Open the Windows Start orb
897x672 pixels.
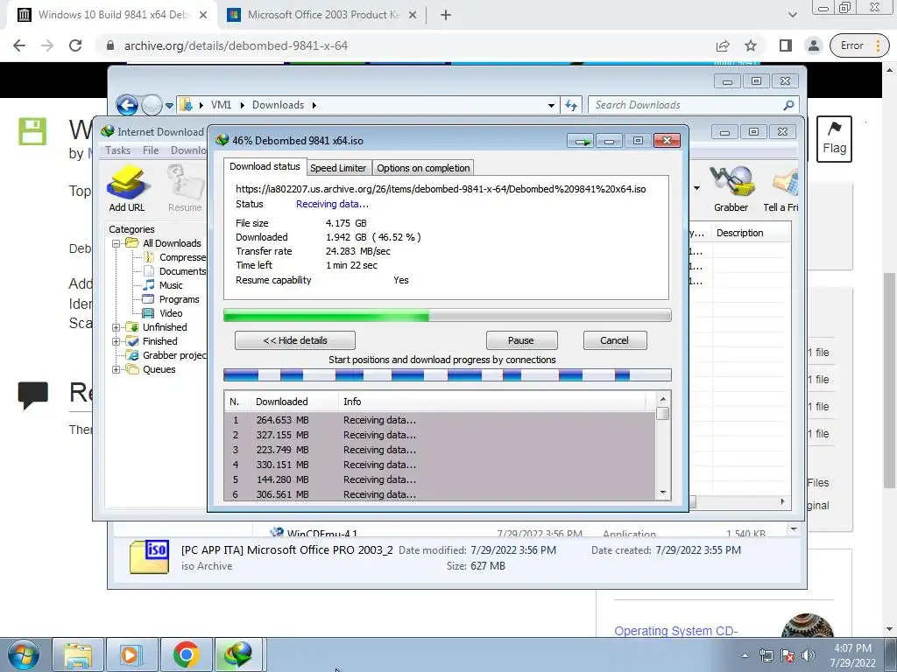click(x=24, y=654)
